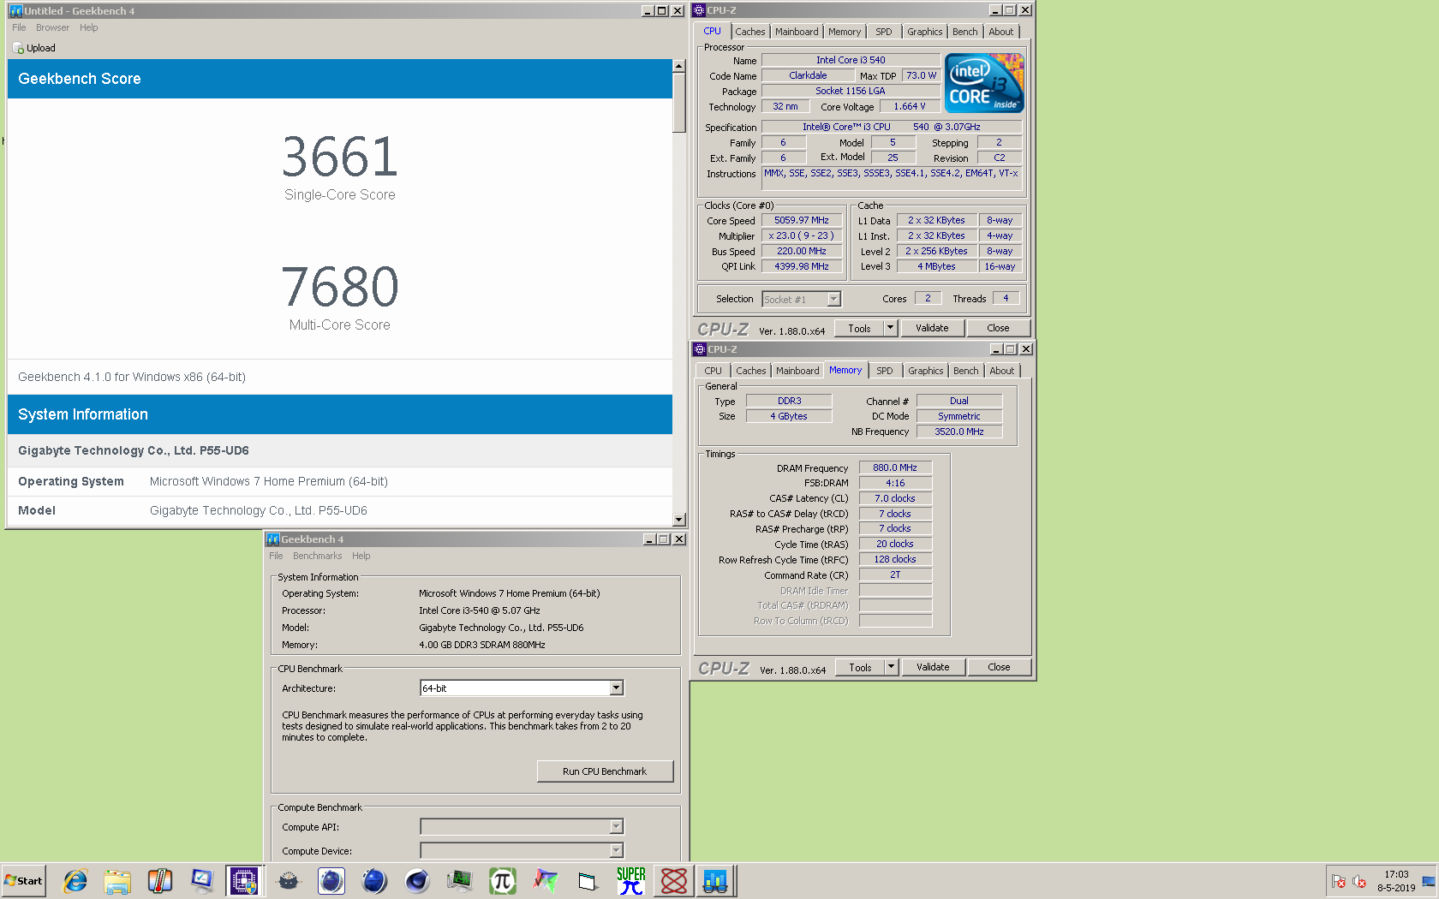Image resolution: width=1439 pixels, height=899 pixels.
Task: Open the Compute API dropdown
Action: (616, 827)
